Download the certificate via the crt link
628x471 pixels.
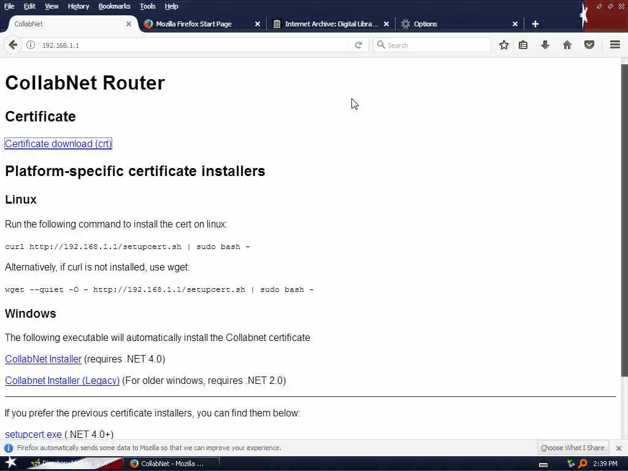(x=58, y=144)
